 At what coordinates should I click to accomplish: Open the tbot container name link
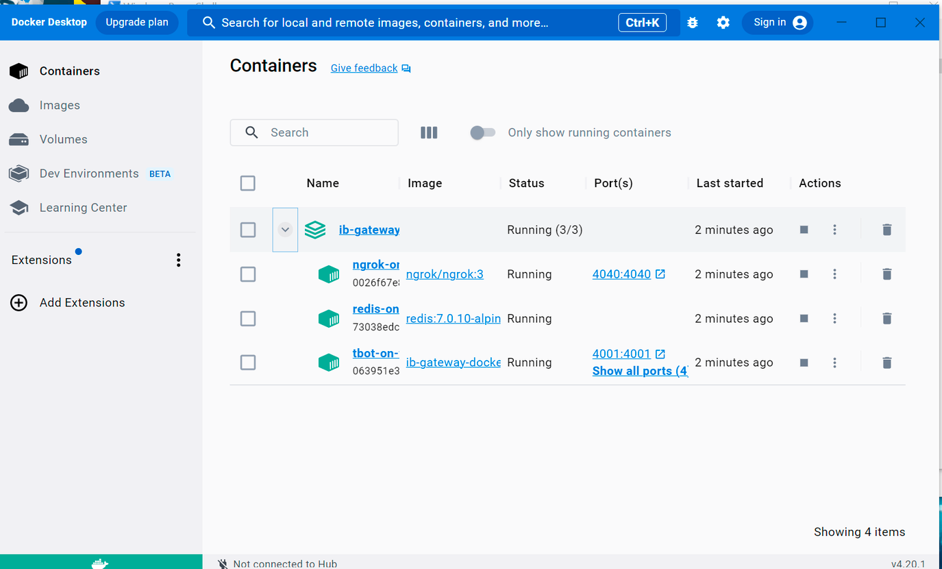point(376,353)
